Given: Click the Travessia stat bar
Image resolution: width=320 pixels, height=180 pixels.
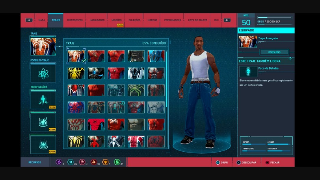Looking at the screenshot, I should click(x=279, y=151).
